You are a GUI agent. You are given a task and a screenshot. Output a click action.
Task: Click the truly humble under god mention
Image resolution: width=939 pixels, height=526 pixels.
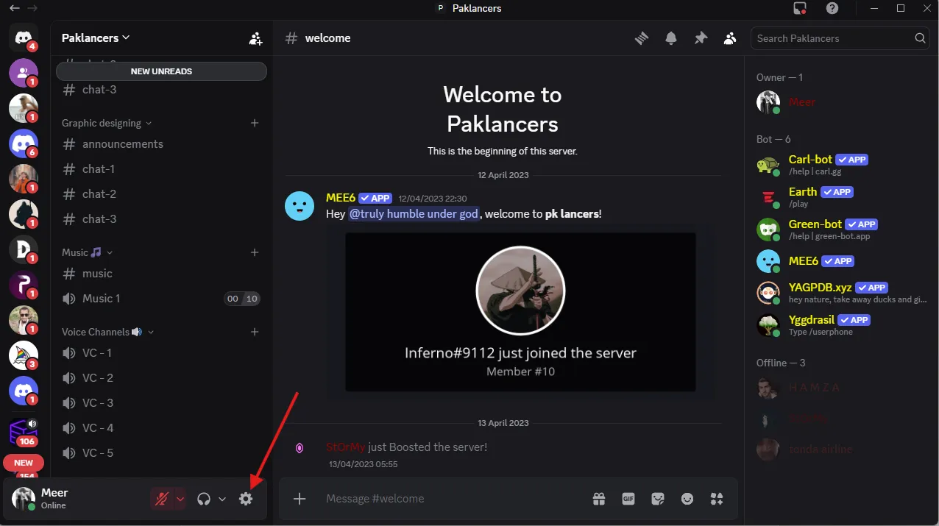click(414, 214)
